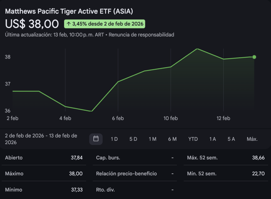Open the Renuncia de responsabilidad link

coord(141,35)
